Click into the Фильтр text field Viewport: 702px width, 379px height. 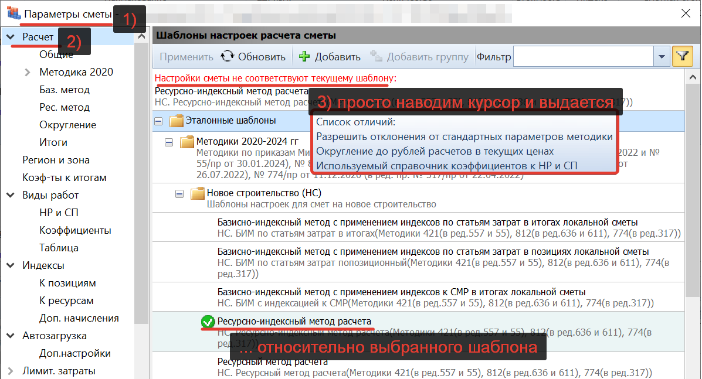(584, 57)
